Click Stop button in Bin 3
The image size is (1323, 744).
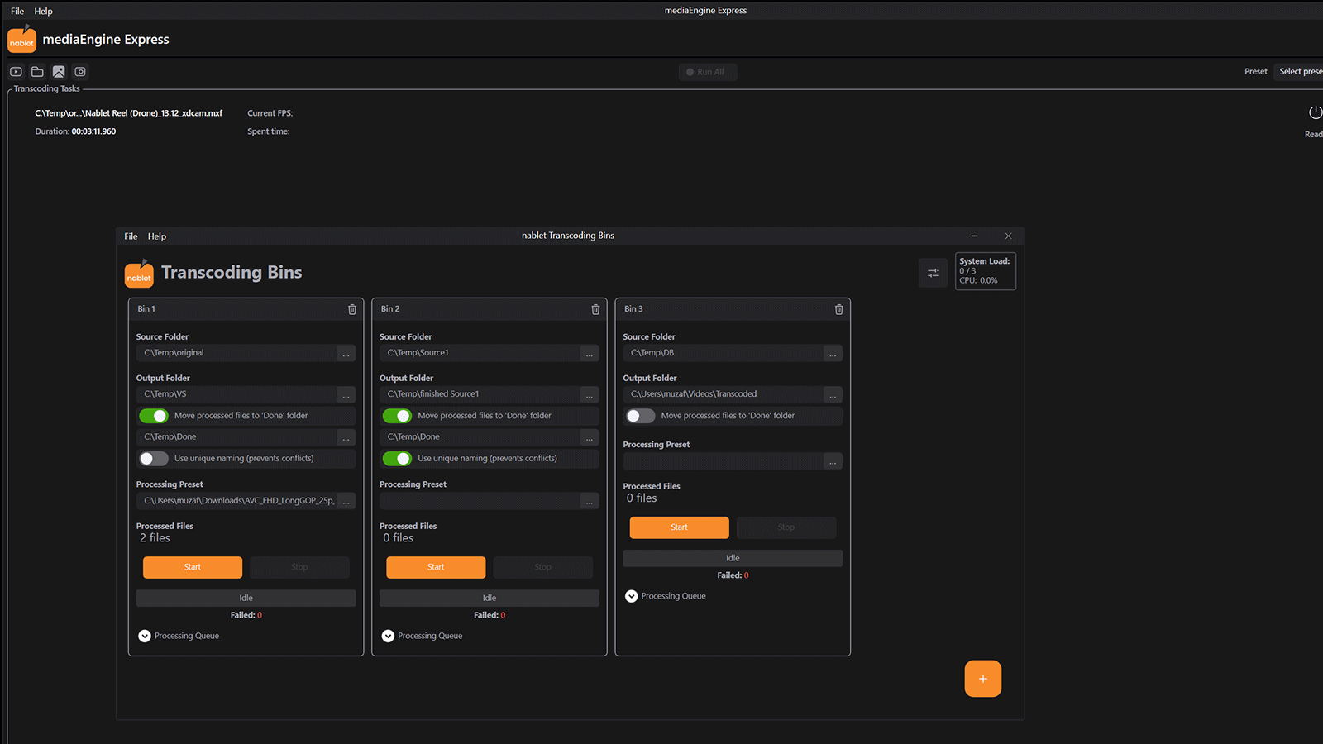(x=786, y=527)
